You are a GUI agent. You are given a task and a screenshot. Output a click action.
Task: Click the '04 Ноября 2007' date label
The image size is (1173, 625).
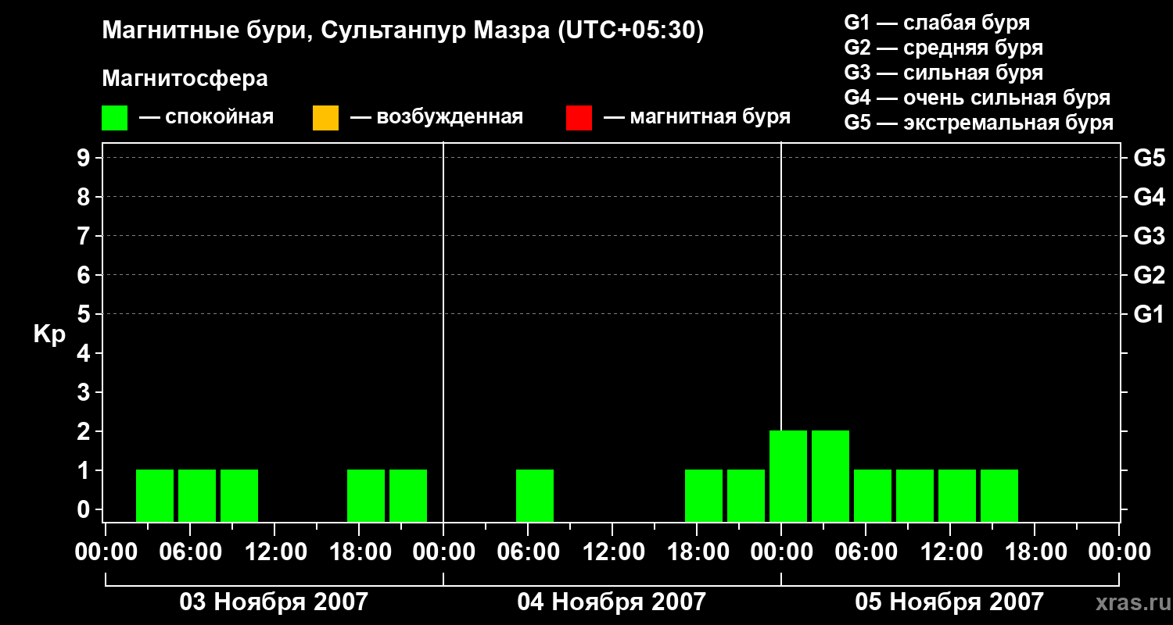click(x=612, y=602)
